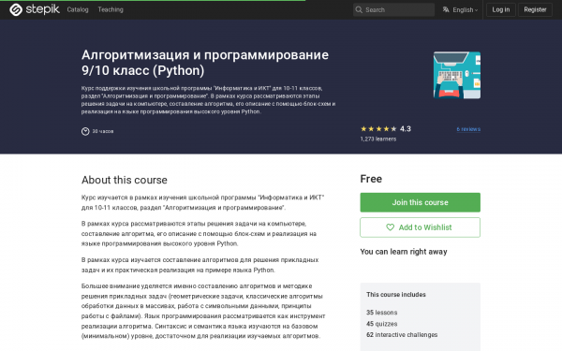Click '62 interactive challenges' entry
This screenshot has height=351, width=562.
click(402, 335)
